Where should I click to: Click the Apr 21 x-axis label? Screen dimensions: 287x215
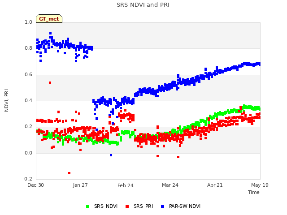pos(215,185)
